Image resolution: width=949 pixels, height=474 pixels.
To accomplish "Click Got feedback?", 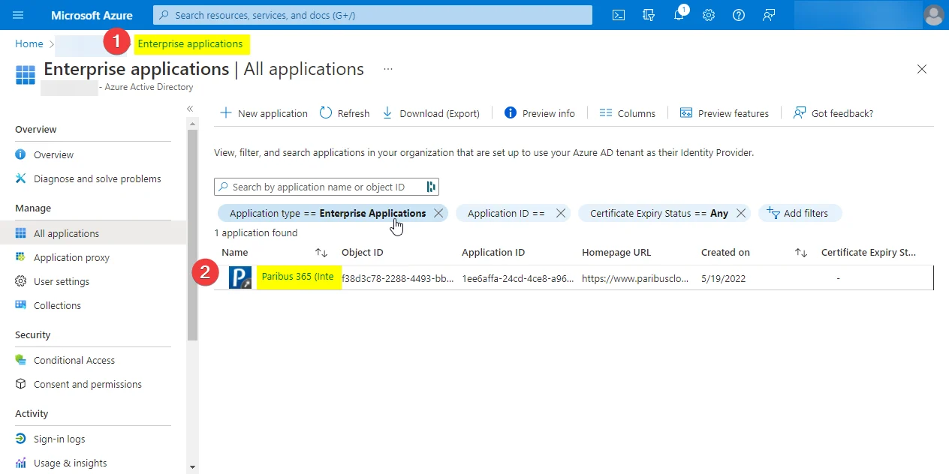I will pyautogui.click(x=833, y=113).
